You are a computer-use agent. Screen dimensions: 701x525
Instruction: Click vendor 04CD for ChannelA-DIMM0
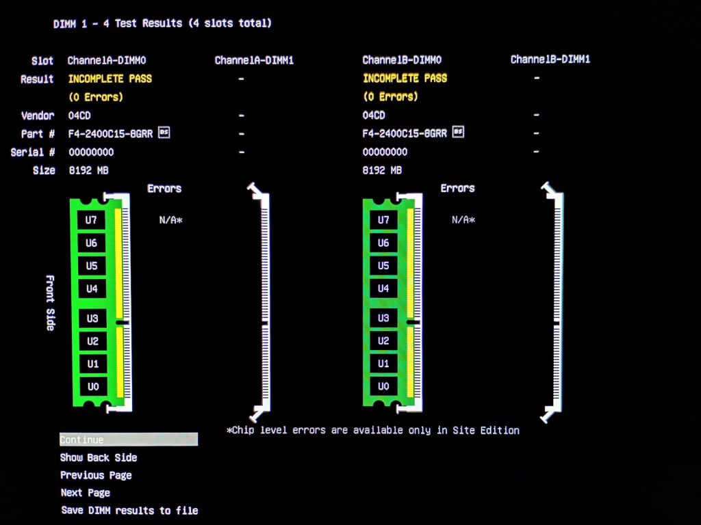(x=79, y=116)
